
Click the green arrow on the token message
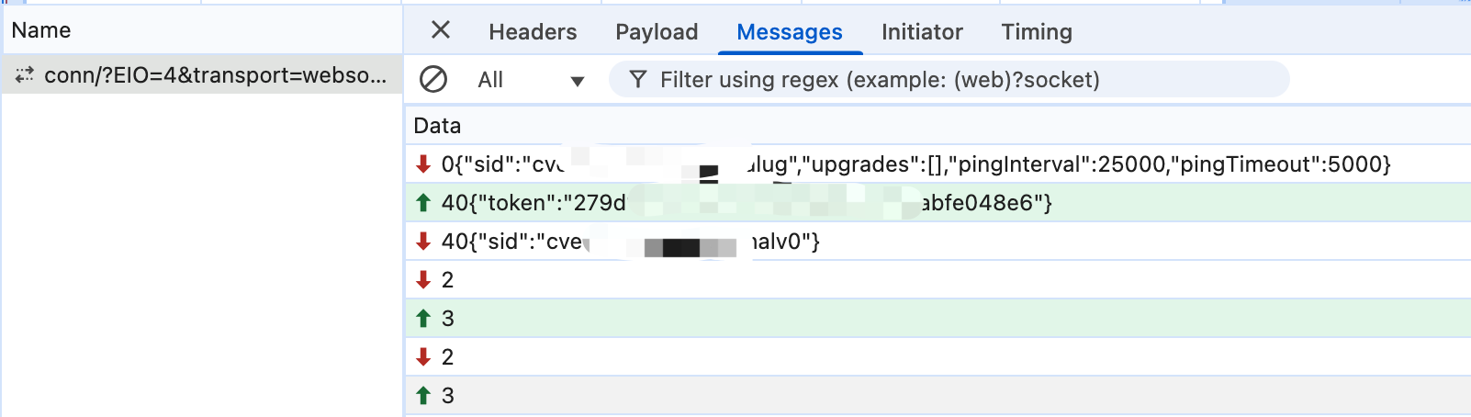tap(423, 203)
